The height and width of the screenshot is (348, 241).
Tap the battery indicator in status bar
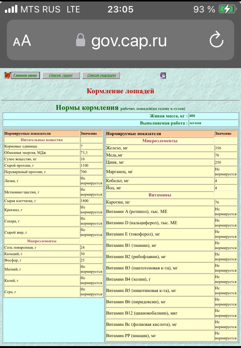[x=229, y=9]
